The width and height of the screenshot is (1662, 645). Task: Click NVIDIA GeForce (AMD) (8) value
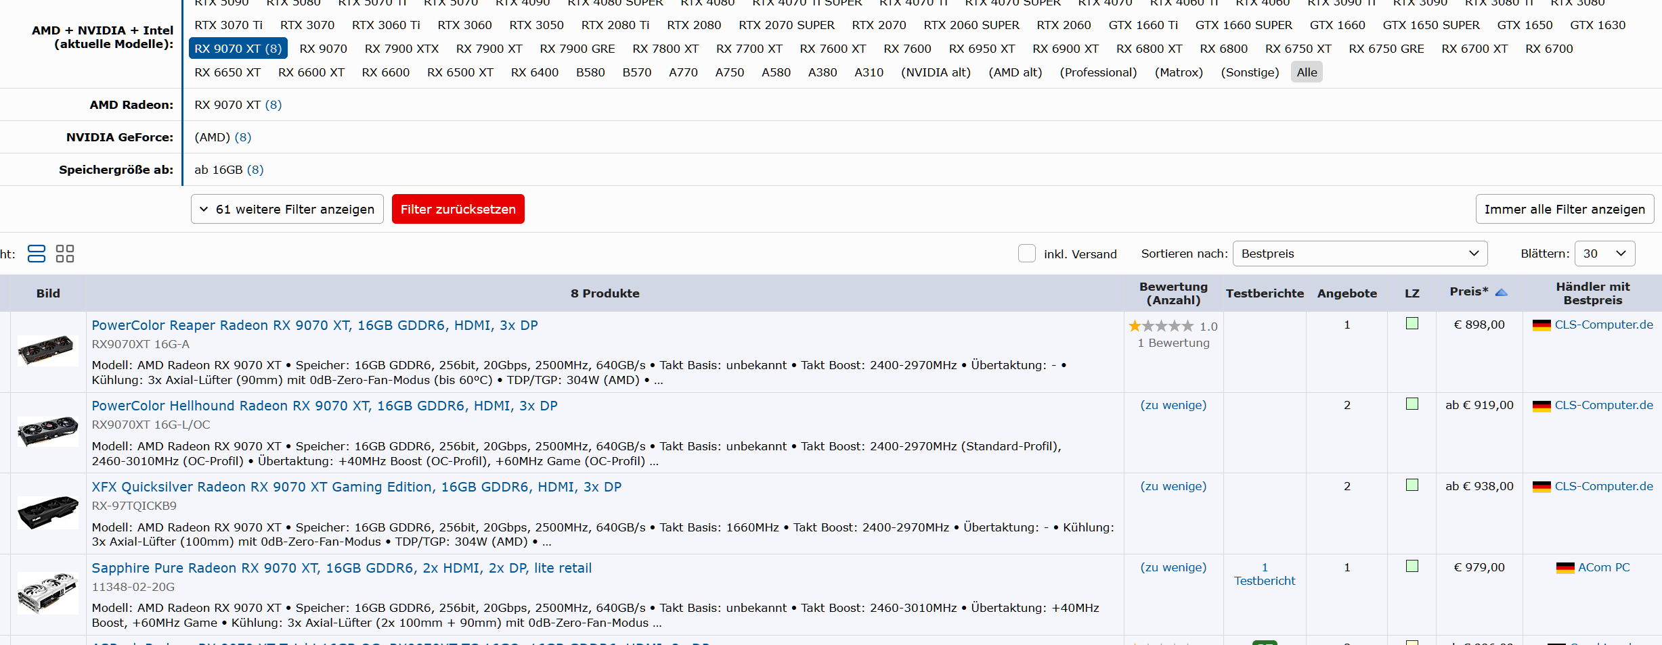[223, 137]
